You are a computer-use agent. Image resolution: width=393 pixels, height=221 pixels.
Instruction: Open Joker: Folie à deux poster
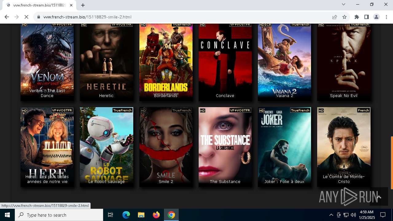(284, 146)
